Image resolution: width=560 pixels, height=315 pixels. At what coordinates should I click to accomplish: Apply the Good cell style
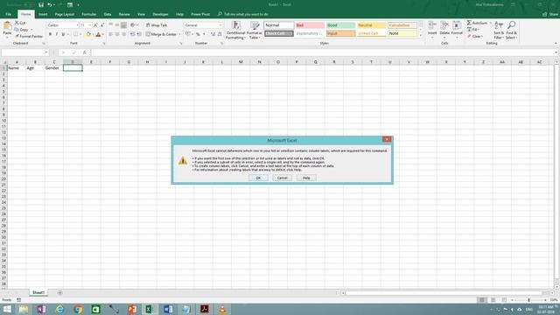click(340, 25)
